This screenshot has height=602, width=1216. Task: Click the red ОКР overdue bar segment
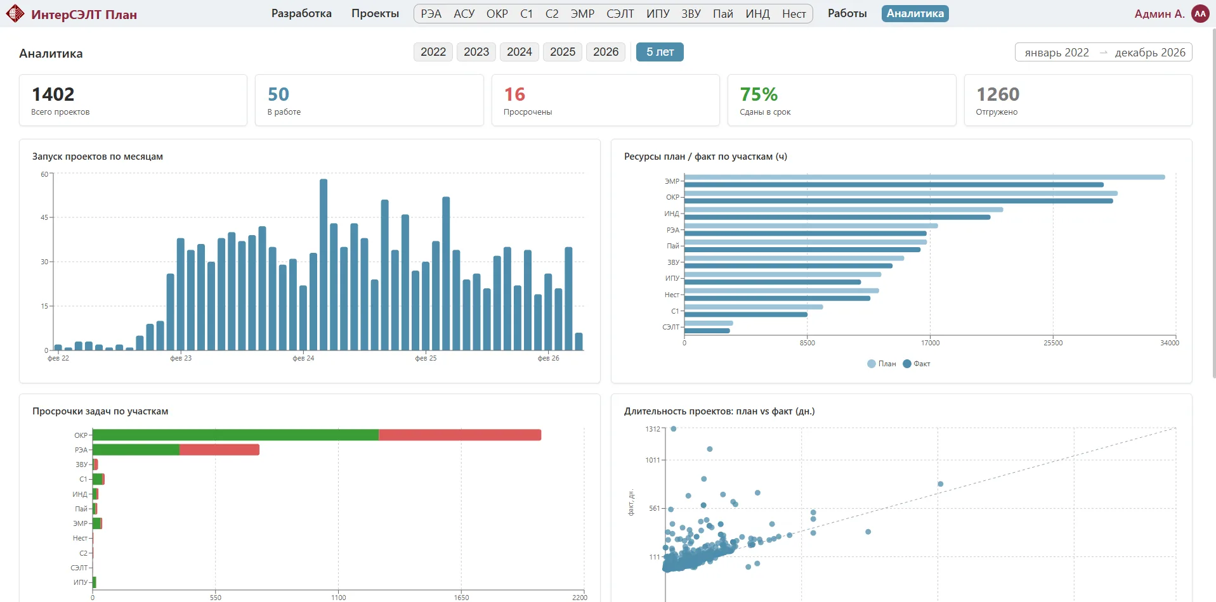(x=460, y=435)
